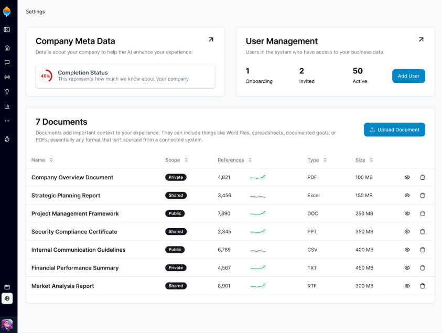Expand Company Meta Data with arrow
This screenshot has height=333, width=442.
(x=211, y=39)
